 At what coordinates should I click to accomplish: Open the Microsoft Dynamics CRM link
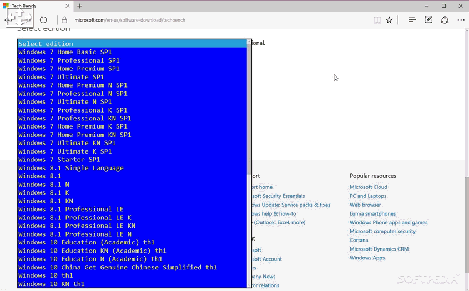point(379,249)
